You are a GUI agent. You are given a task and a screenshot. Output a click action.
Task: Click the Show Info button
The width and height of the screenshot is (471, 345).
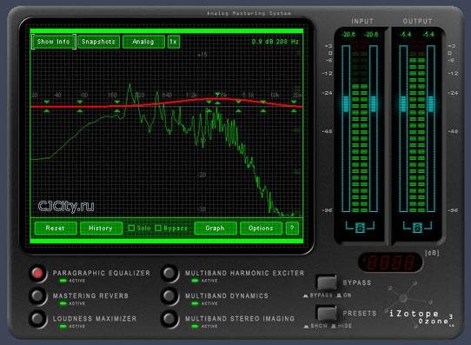coord(54,42)
